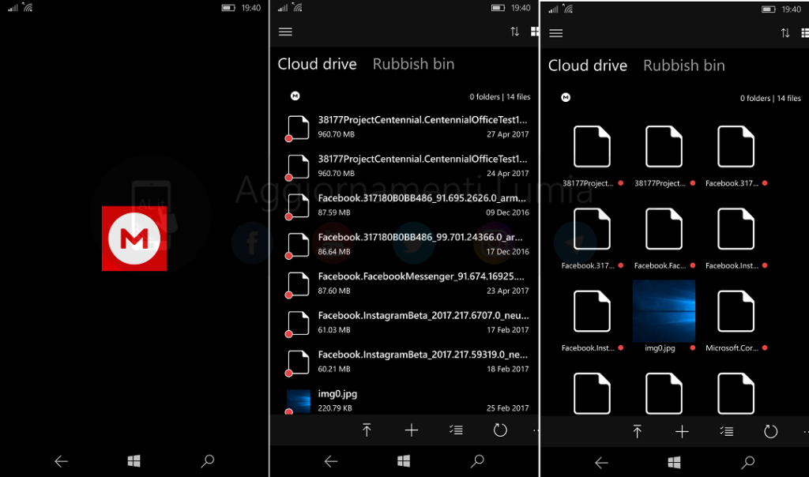Tap the plus add icon in the grid view screen
This screenshot has width=809, height=477.
[682, 432]
